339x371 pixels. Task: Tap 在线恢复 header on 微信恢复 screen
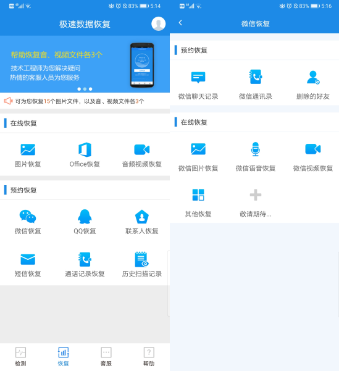(194, 122)
